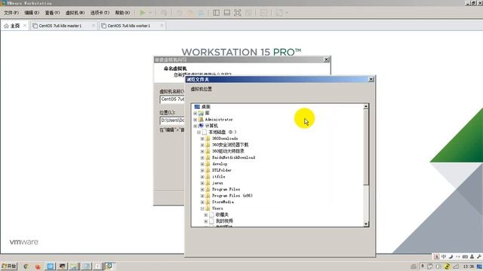The height and width of the screenshot is (271, 483).
Task: Click the stretch guest display icon
Action: 279,13
